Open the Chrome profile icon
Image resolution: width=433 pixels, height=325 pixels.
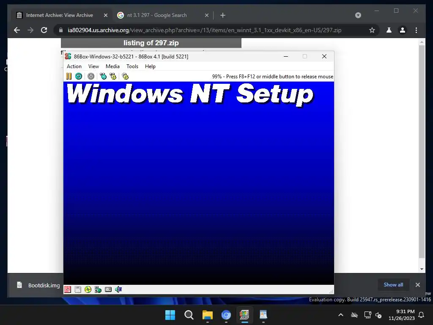[403, 30]
